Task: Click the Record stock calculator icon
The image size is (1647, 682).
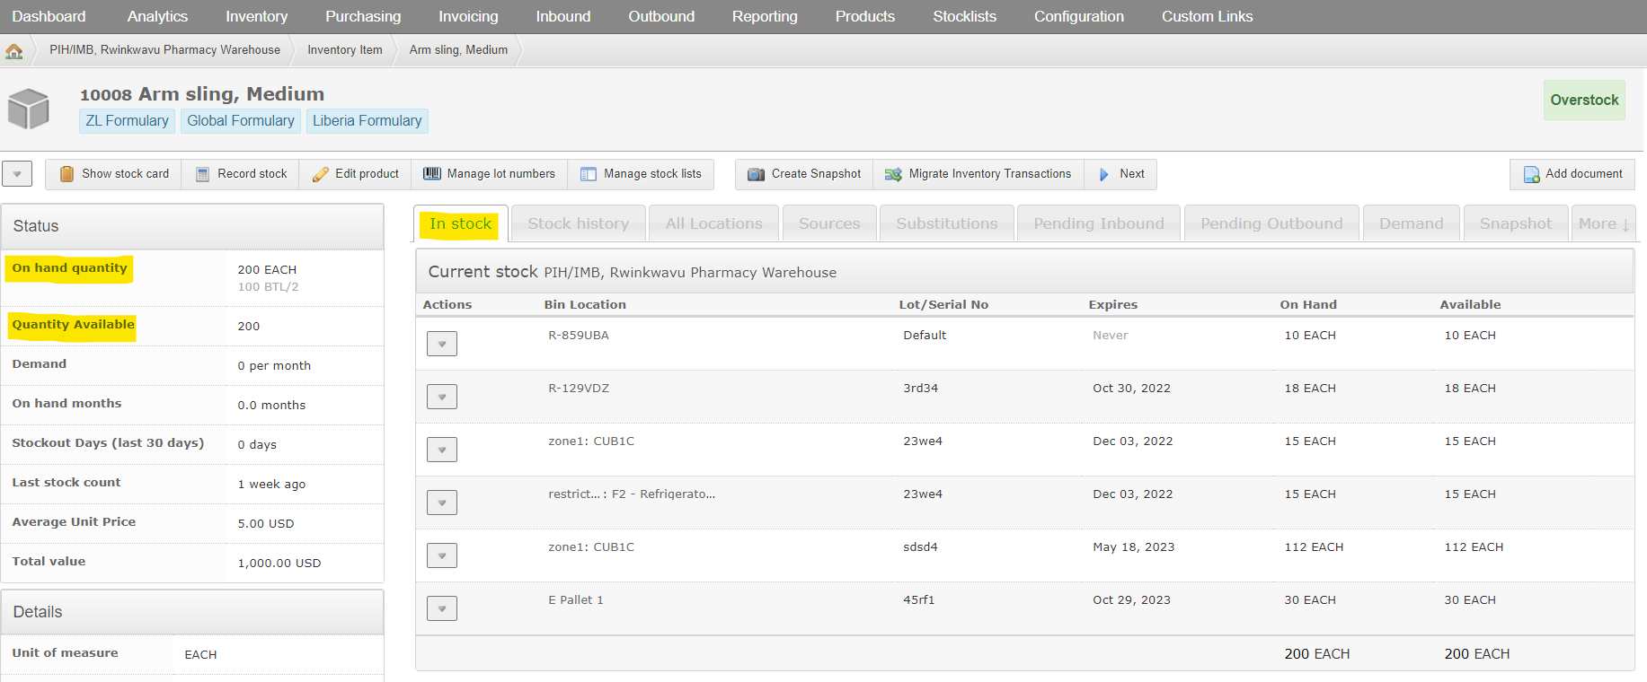Action: 203,174
